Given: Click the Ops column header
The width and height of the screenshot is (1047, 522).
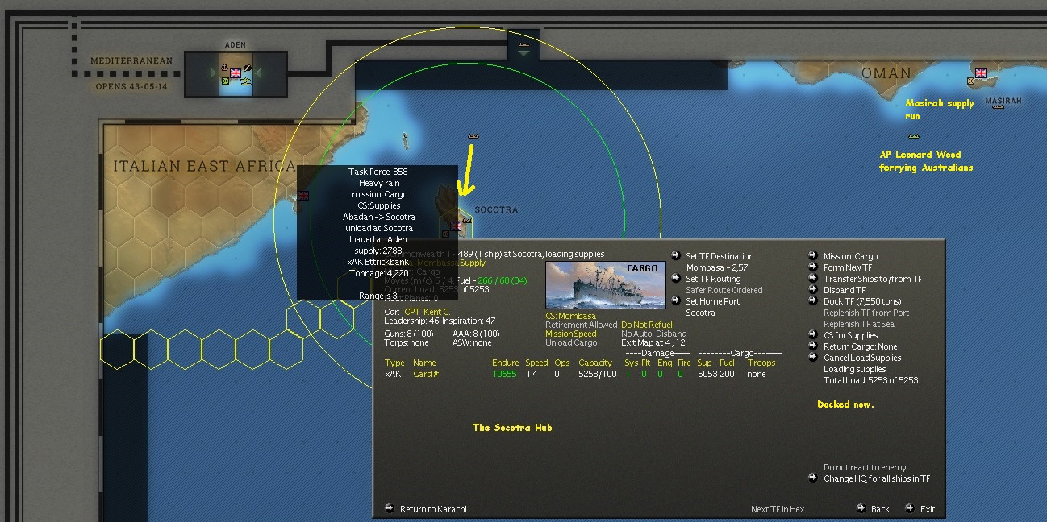Looking at the screenshot, I should [562, 362].
